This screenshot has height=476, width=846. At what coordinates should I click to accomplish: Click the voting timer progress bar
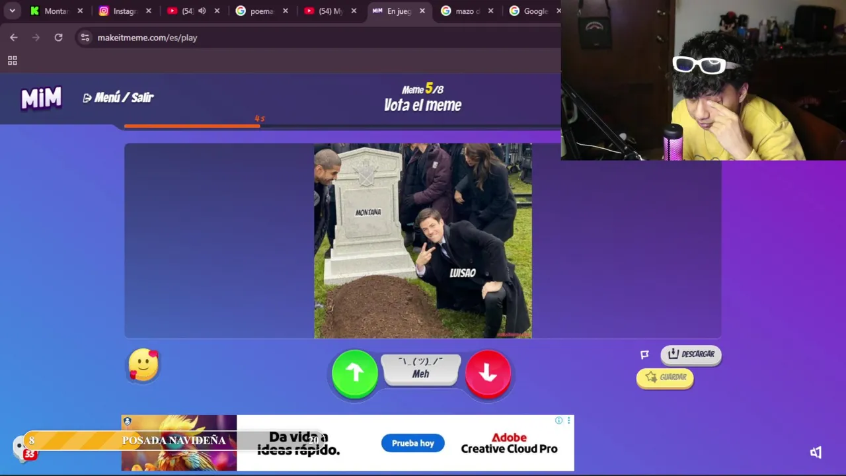point(342,126)
